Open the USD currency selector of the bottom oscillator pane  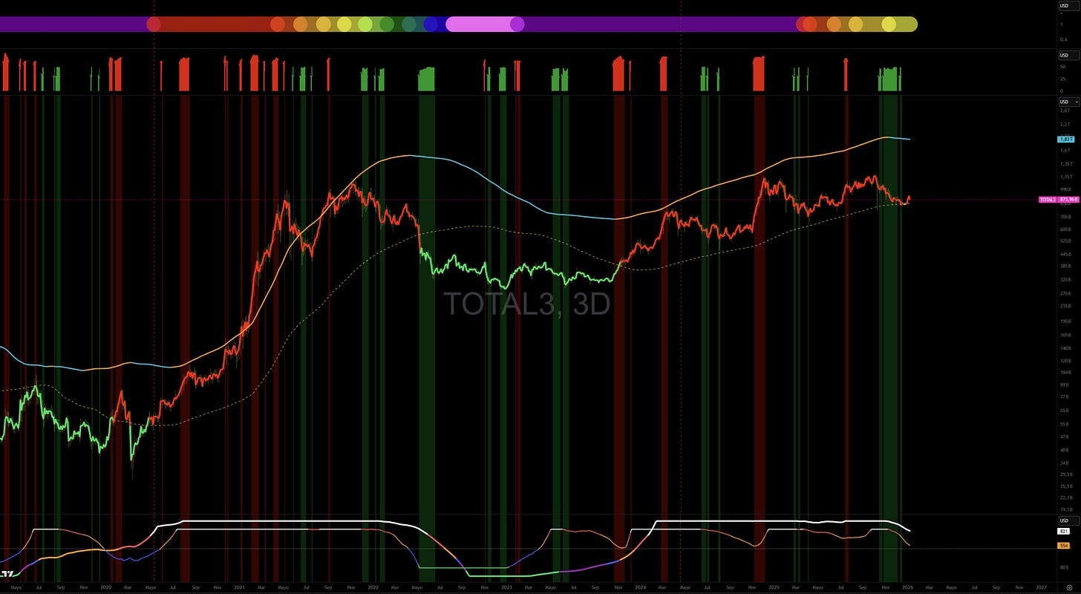(1069, 520)
